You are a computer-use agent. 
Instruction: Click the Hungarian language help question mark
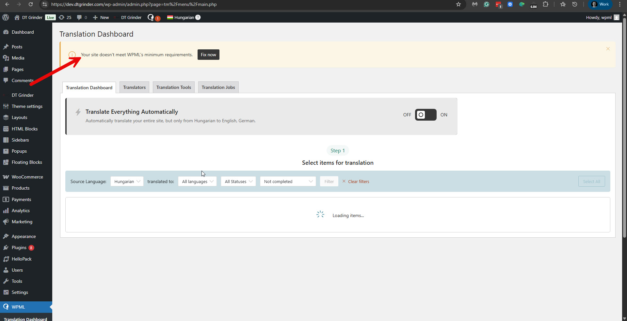point(198,17)
